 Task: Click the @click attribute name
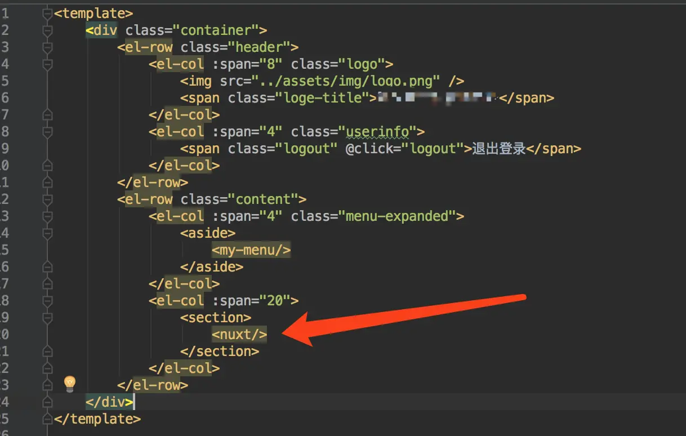pyautogui.click(x=369, y=149)
